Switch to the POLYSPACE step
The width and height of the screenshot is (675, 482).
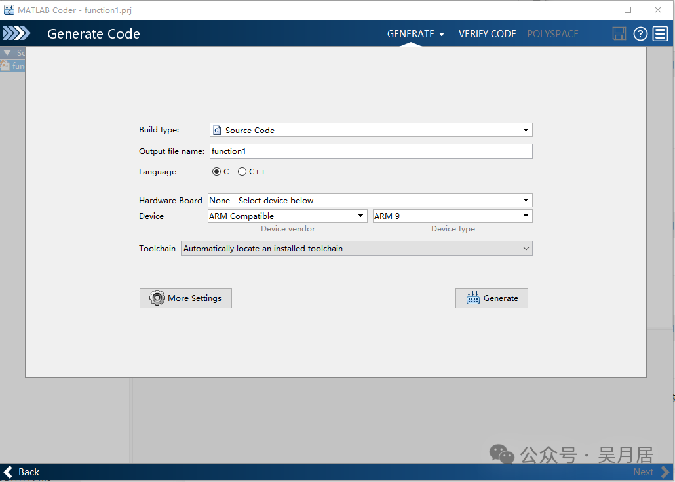[x=552, y=34]
